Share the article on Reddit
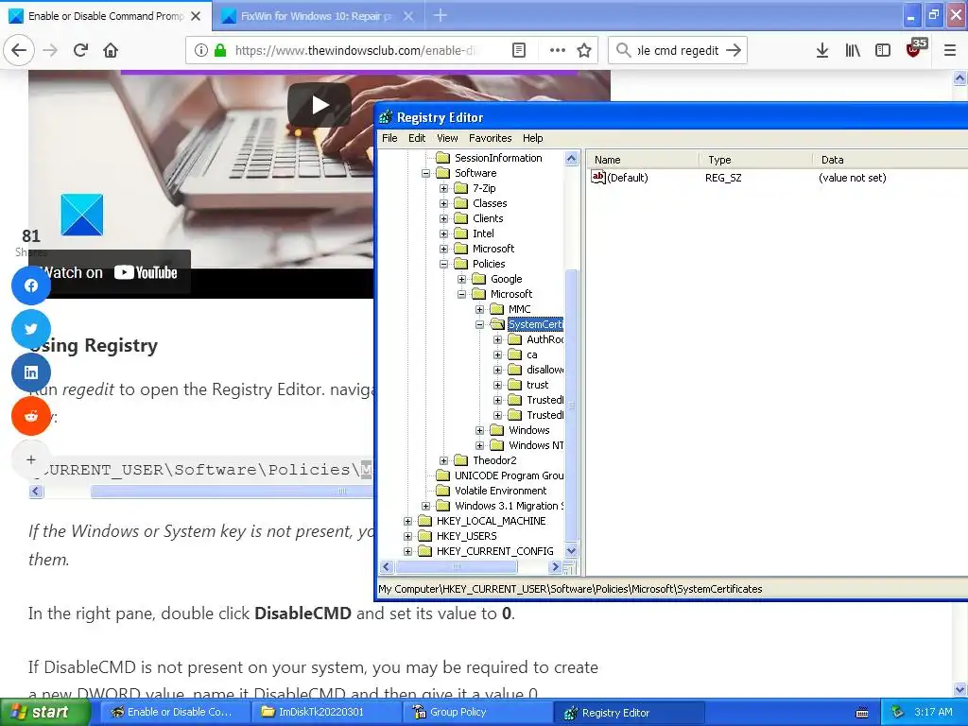 pos(31,416)
